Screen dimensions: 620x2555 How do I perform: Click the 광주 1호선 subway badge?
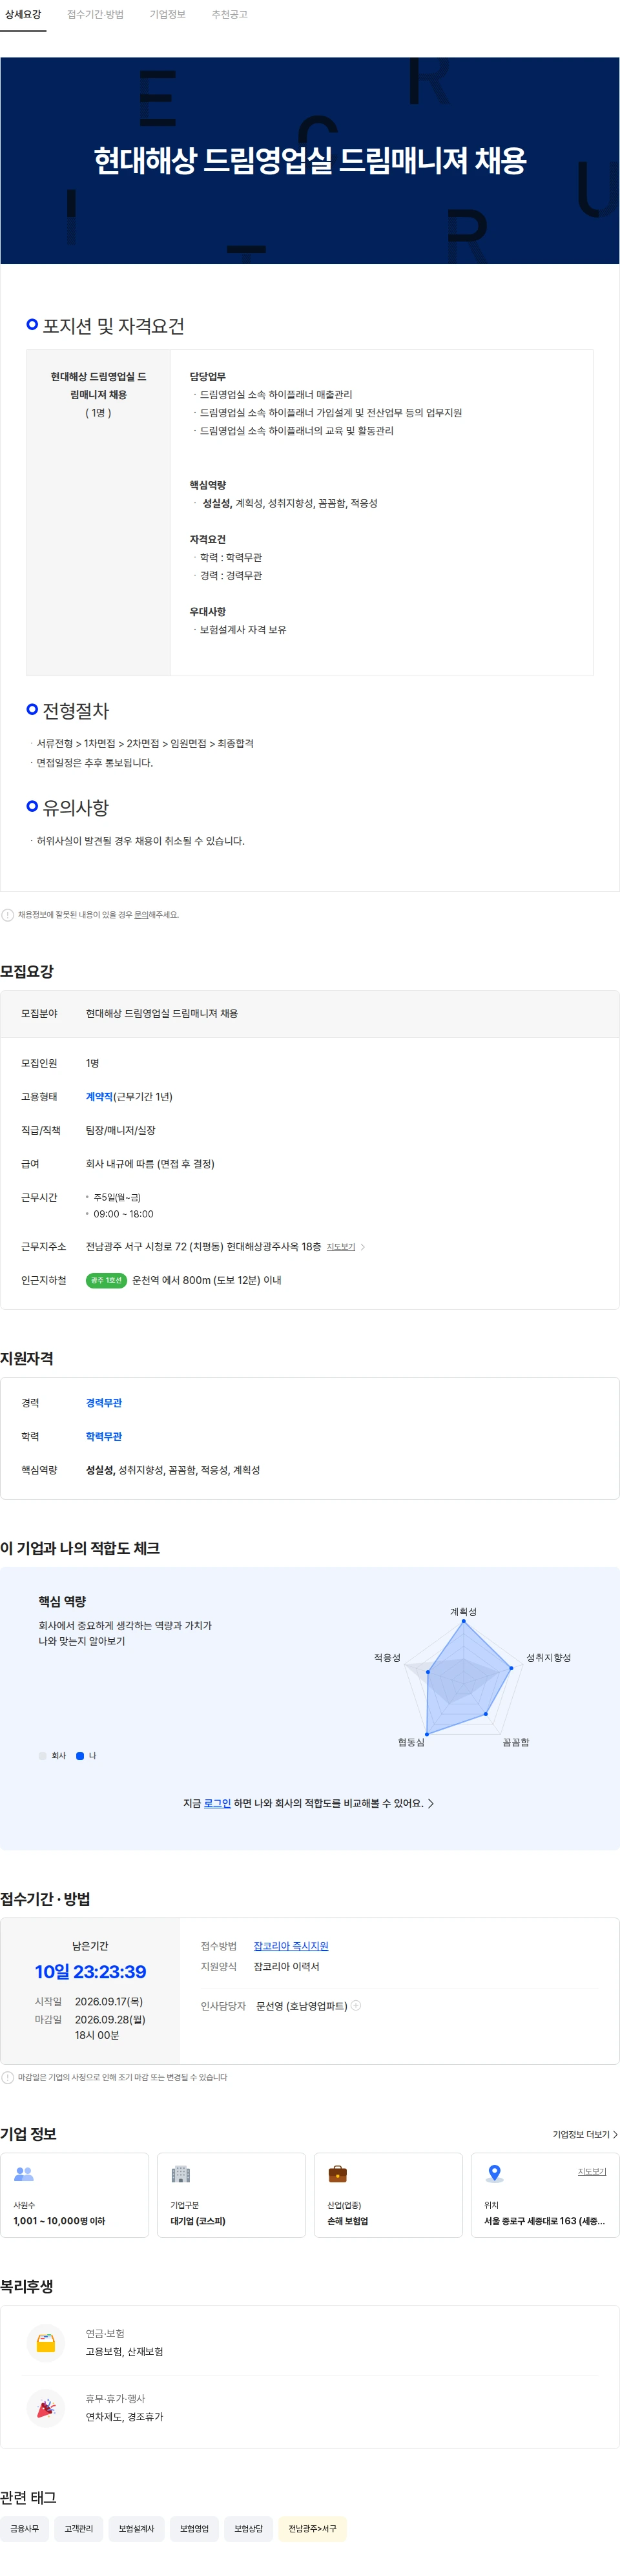(x=106, y=1281)
